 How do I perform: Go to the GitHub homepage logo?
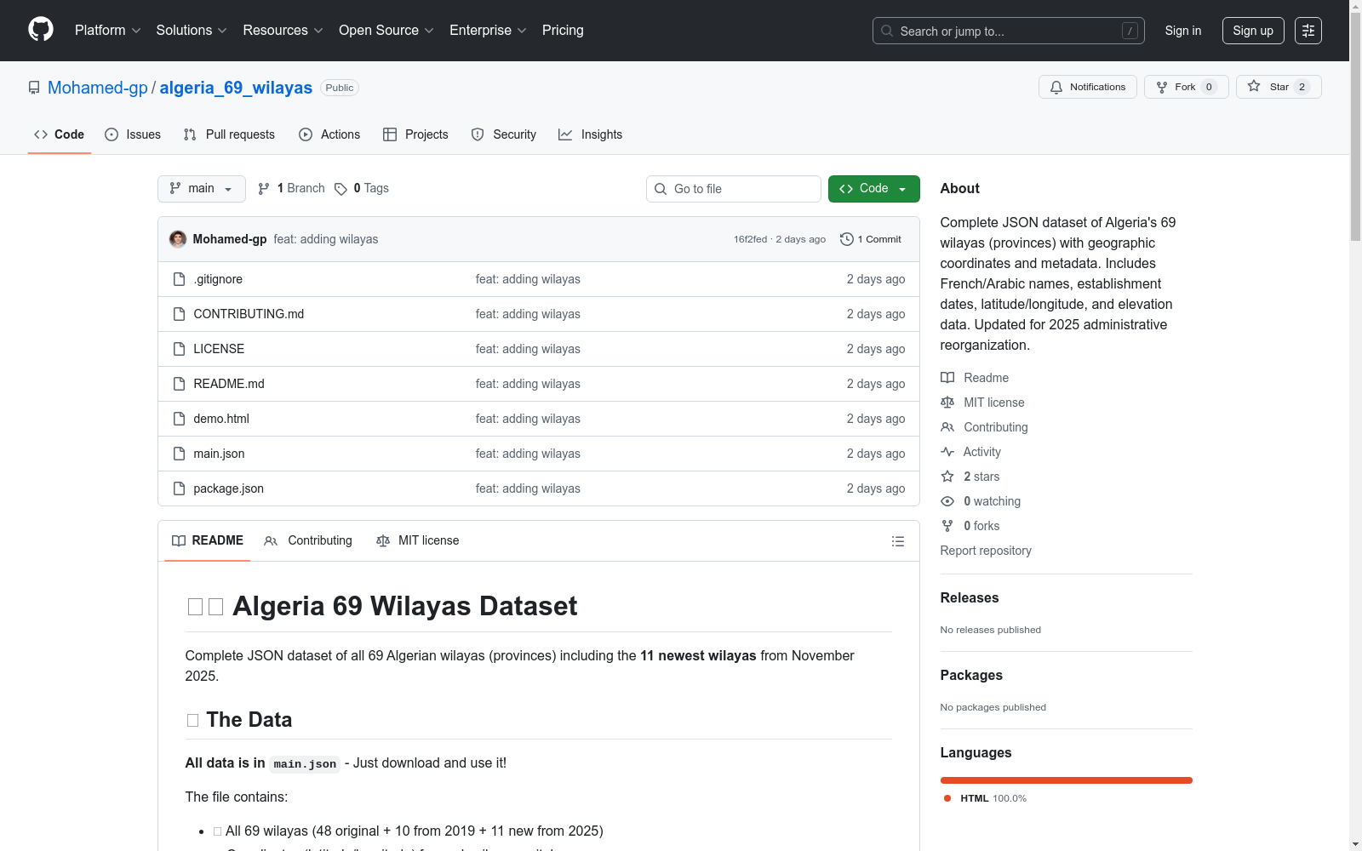[41, 30]
